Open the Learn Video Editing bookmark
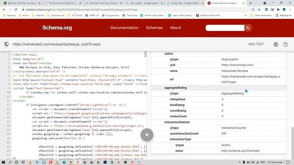The width and height of the screenshot is (294, 165). click(x=181, y=15)
